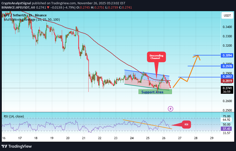This screenshot has height=151, width=236.
Task: Click the purple lightning bolt icon on the chart
Action: coord(170,109)
